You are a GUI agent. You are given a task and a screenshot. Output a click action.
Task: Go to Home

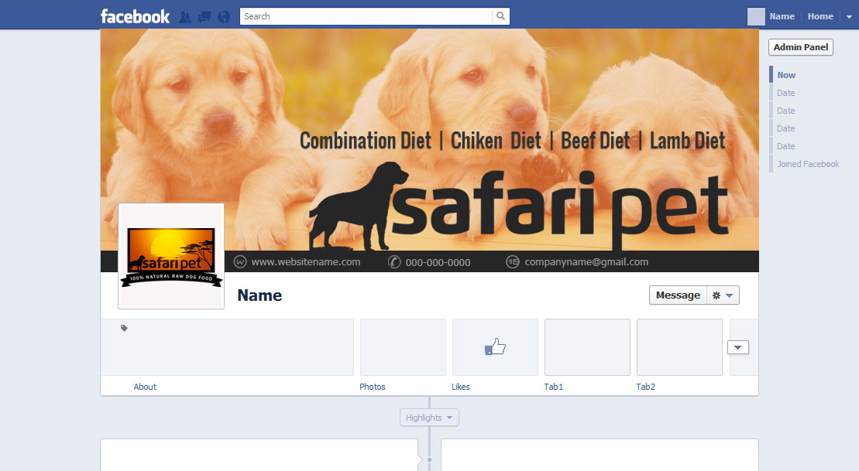click(x=820, y=16)
